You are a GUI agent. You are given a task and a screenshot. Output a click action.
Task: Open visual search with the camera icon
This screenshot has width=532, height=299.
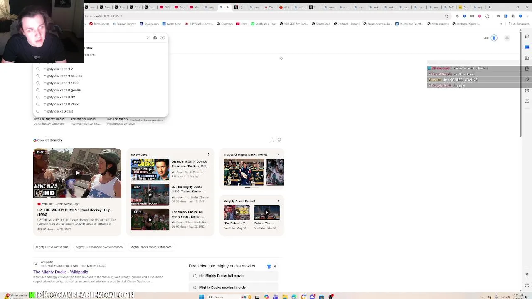point(163,38)
